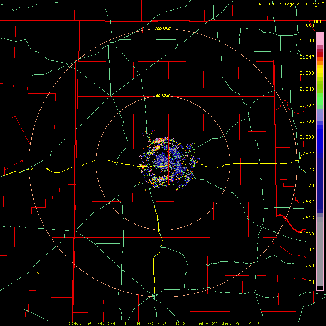Select the "0.840" legend value
Viewport: 326px width, 326px height.
307,89
